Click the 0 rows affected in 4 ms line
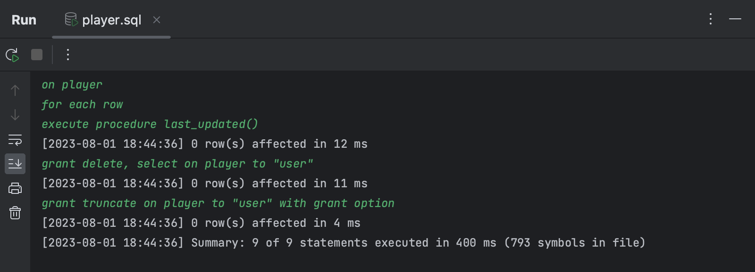This screenshot has width=755, height=272. click(x=201, y=223)
